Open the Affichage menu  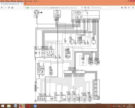click(13, 1)
